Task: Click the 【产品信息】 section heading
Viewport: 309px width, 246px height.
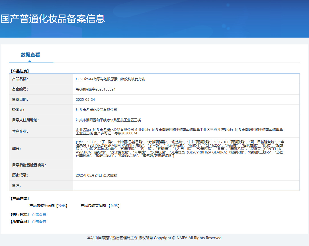Action: click(20, 71)
